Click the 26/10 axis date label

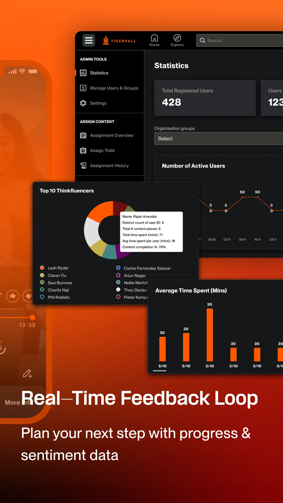pos(212,239)
